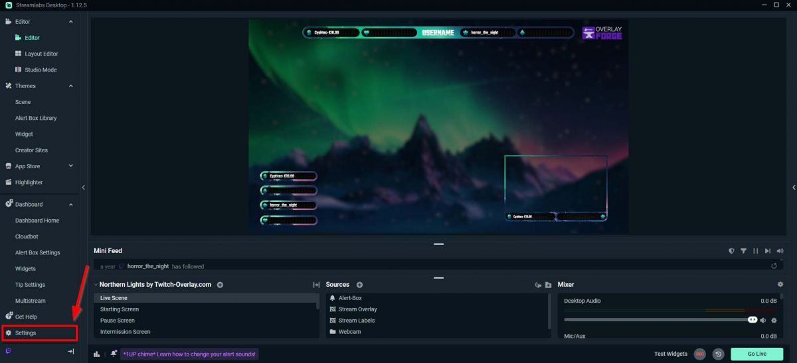Collapse the Themes section

(71, 86)
